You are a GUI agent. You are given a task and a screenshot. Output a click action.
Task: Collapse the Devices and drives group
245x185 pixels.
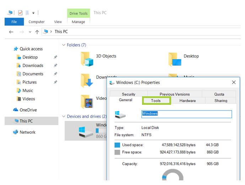coord(64,117)
